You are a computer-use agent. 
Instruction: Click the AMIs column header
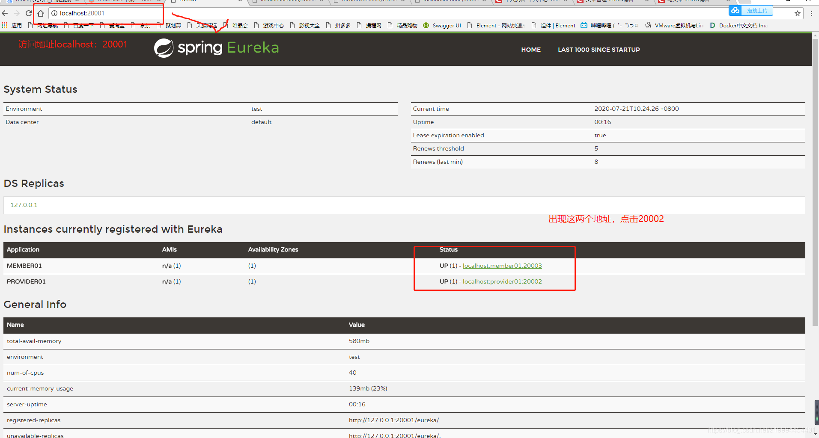(170, 249)
